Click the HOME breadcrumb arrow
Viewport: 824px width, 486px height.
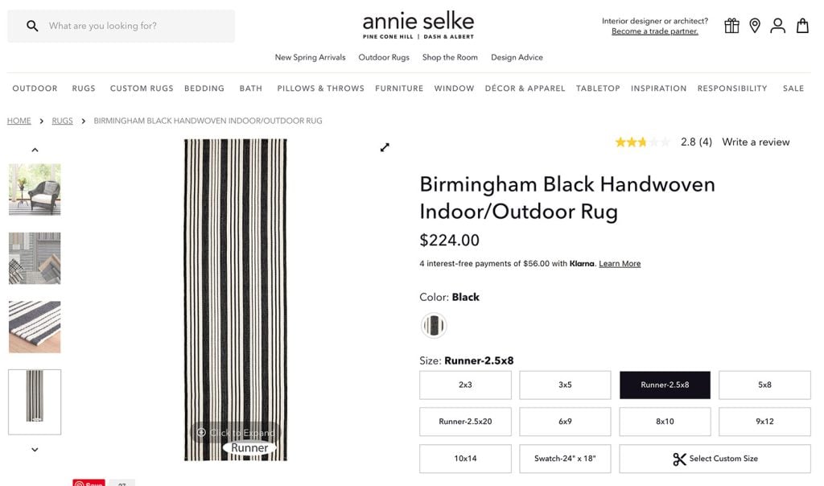coord(42,121)
